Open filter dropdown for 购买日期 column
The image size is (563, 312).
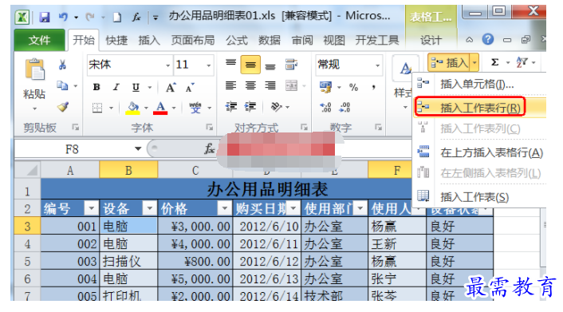pyautogui.click(x=293, y=208)
